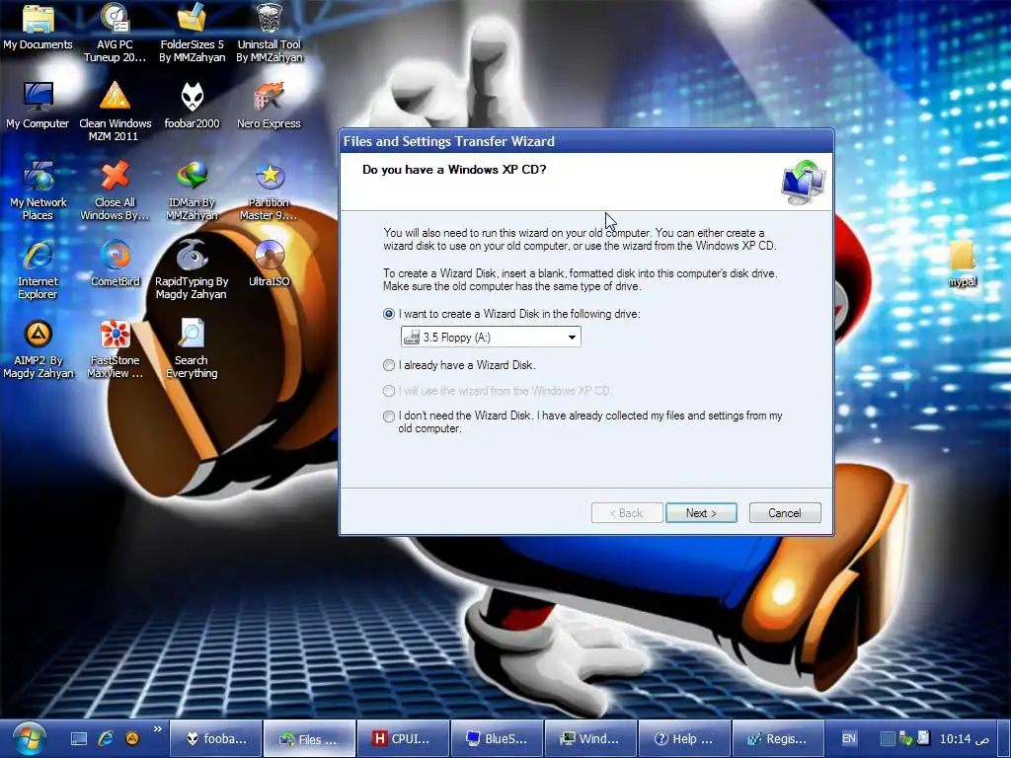Open FolderSizes 5 desktop shortcut

click(192, 33)
